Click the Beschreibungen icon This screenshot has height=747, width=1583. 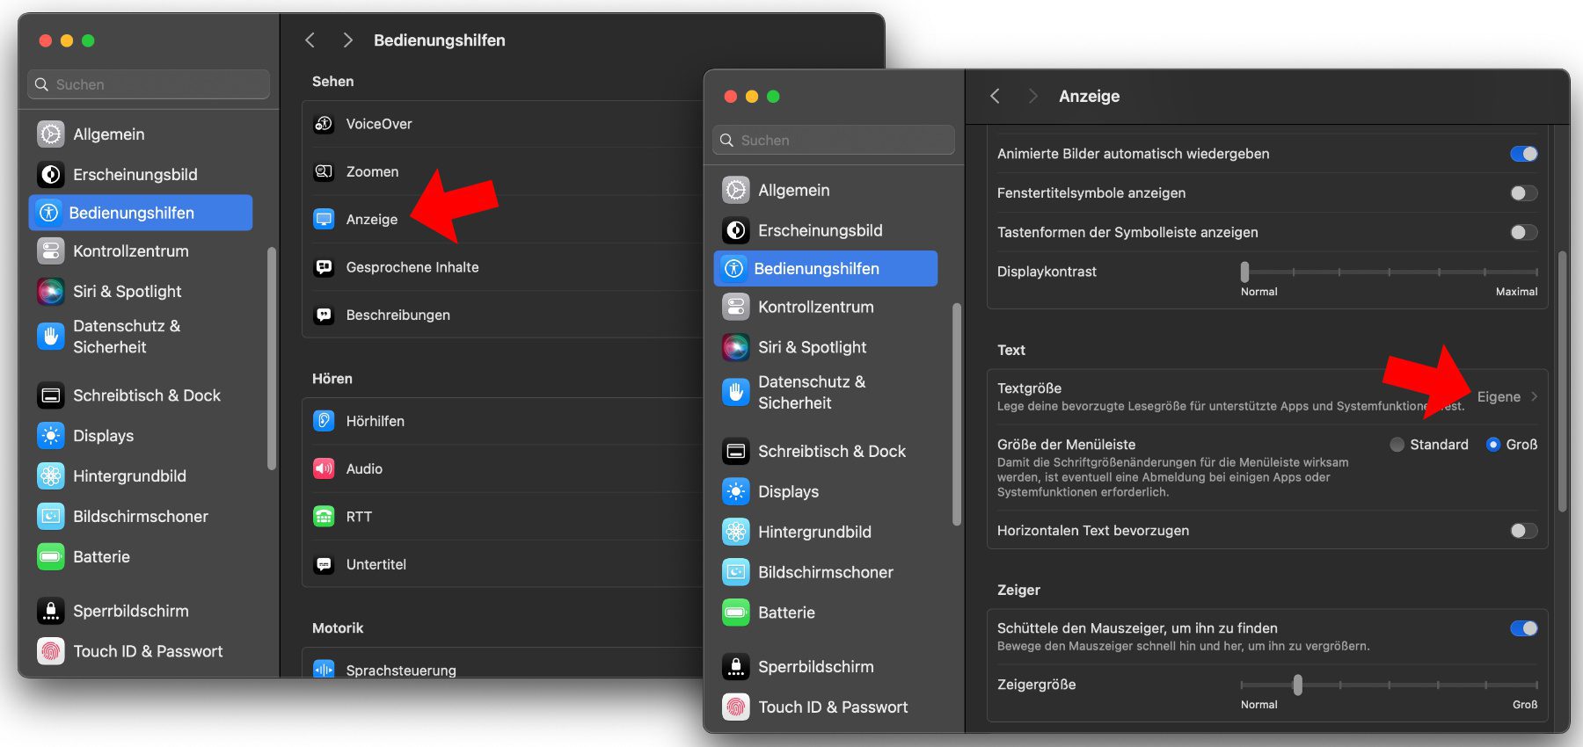[x=324, y=315]
